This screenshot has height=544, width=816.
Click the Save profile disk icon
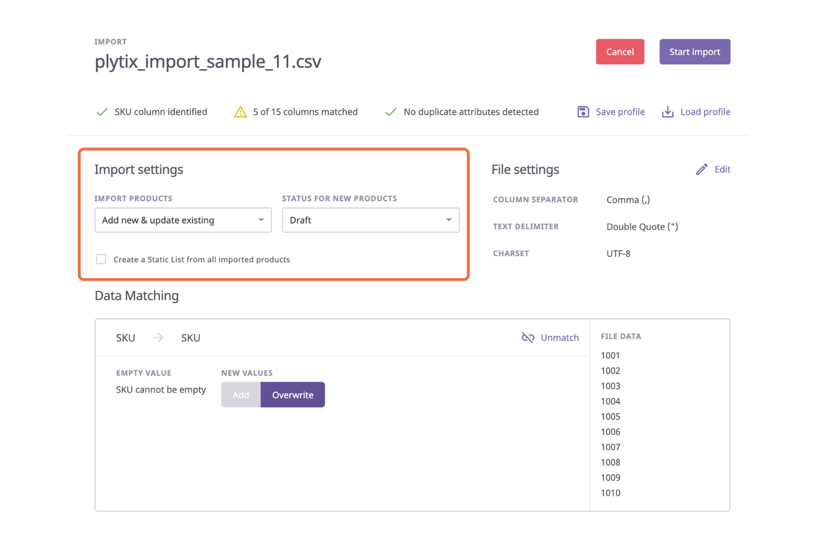(583, 112)
